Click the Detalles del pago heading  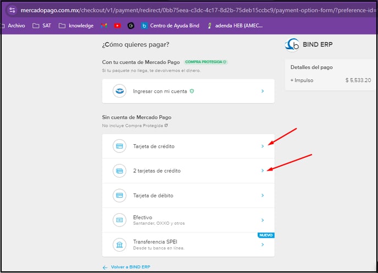coord(312,67)
